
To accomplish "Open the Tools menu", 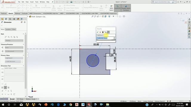I will (37, 2).
